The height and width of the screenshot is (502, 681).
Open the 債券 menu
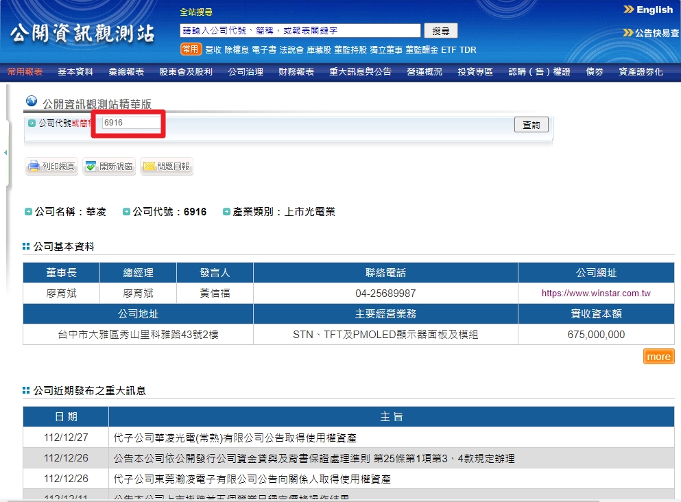595,71
